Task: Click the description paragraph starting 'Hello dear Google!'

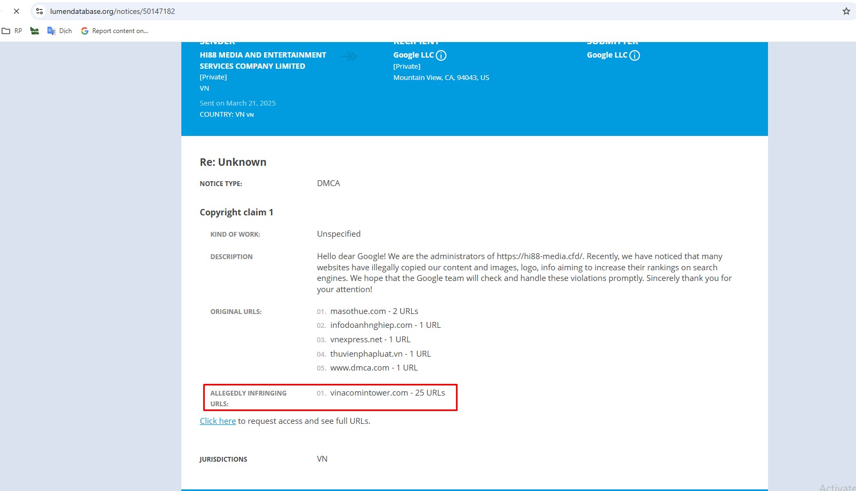Action: coord(524,272)
